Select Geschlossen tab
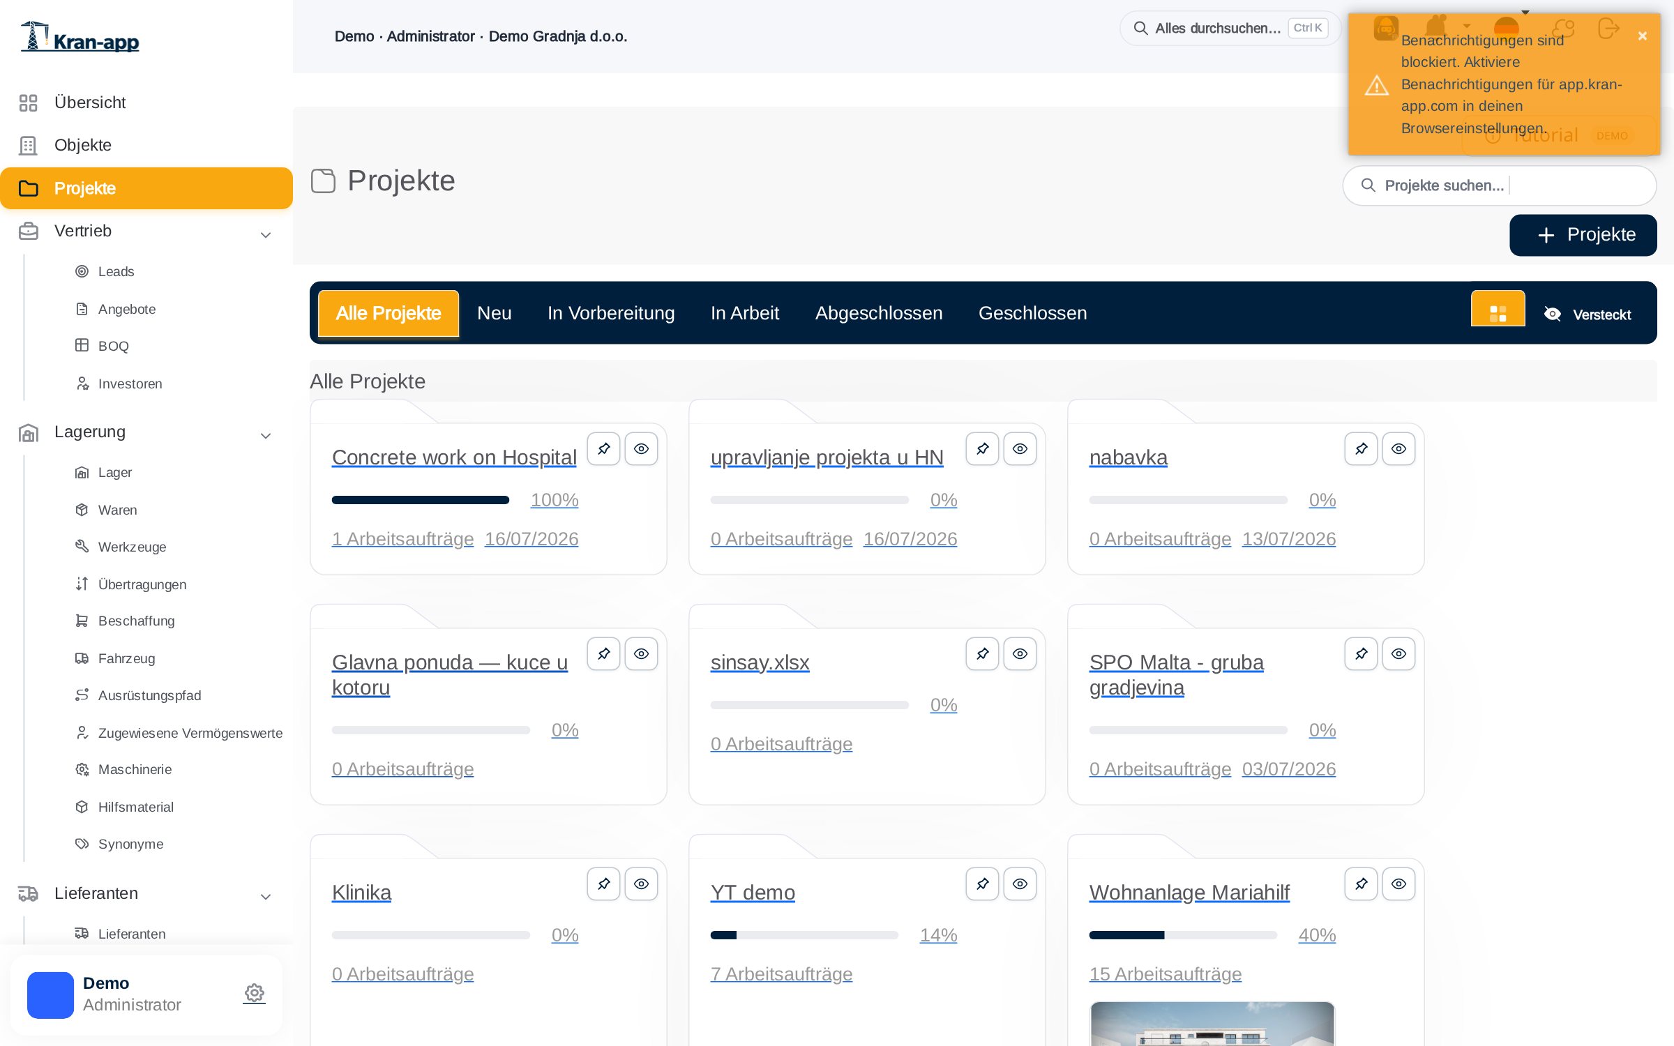 [1032, 313]
